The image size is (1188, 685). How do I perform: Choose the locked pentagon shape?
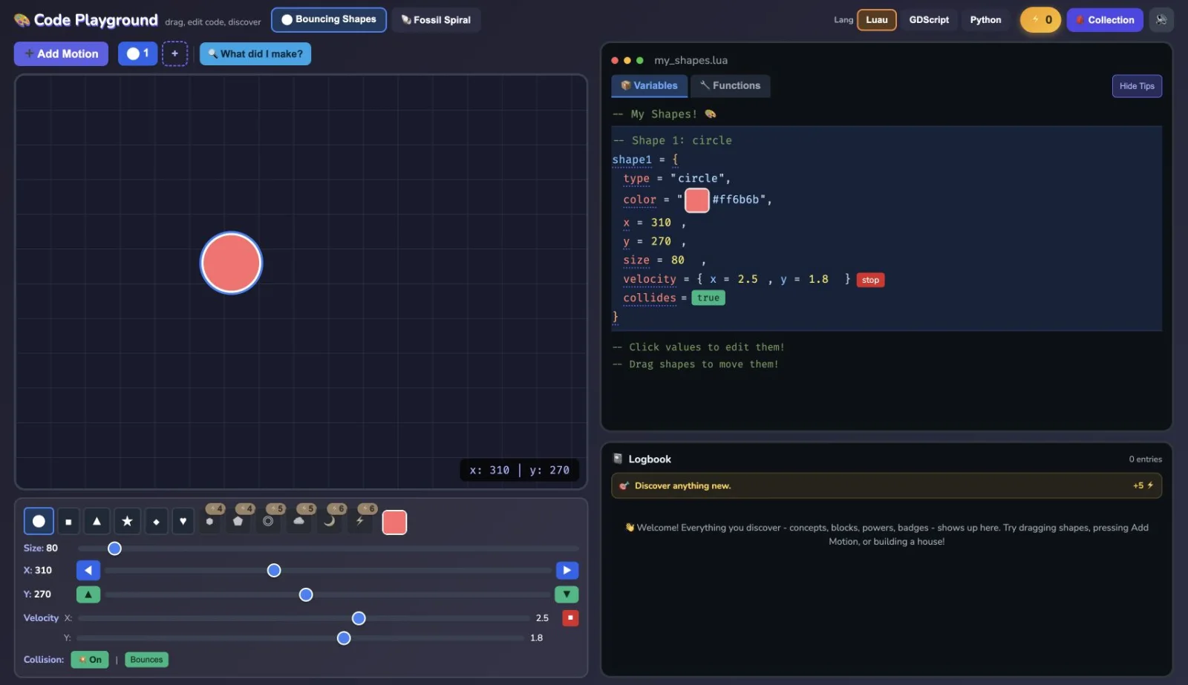[x=238, y=521]
